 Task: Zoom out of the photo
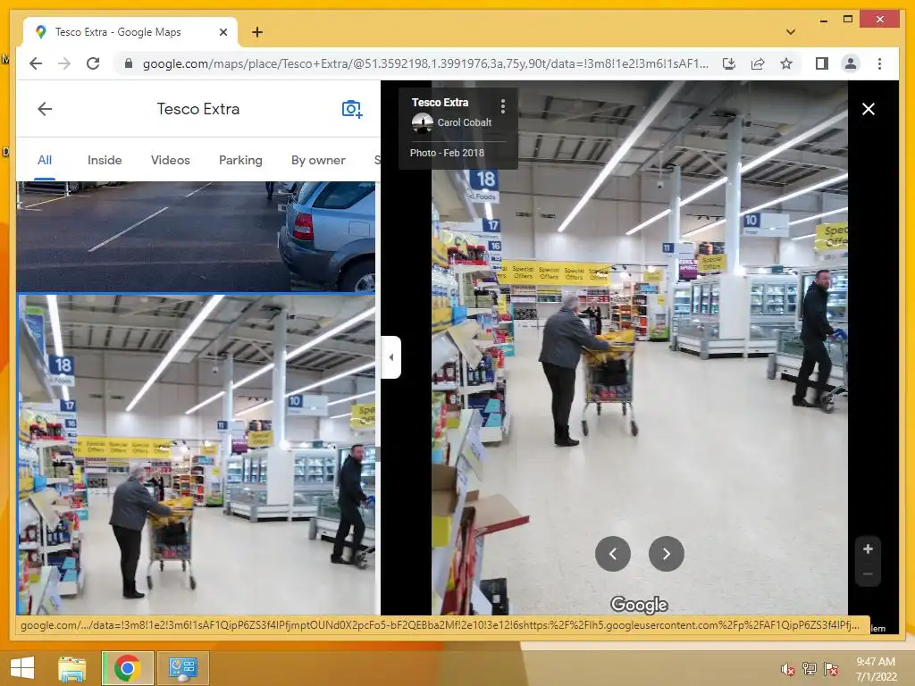868,574
